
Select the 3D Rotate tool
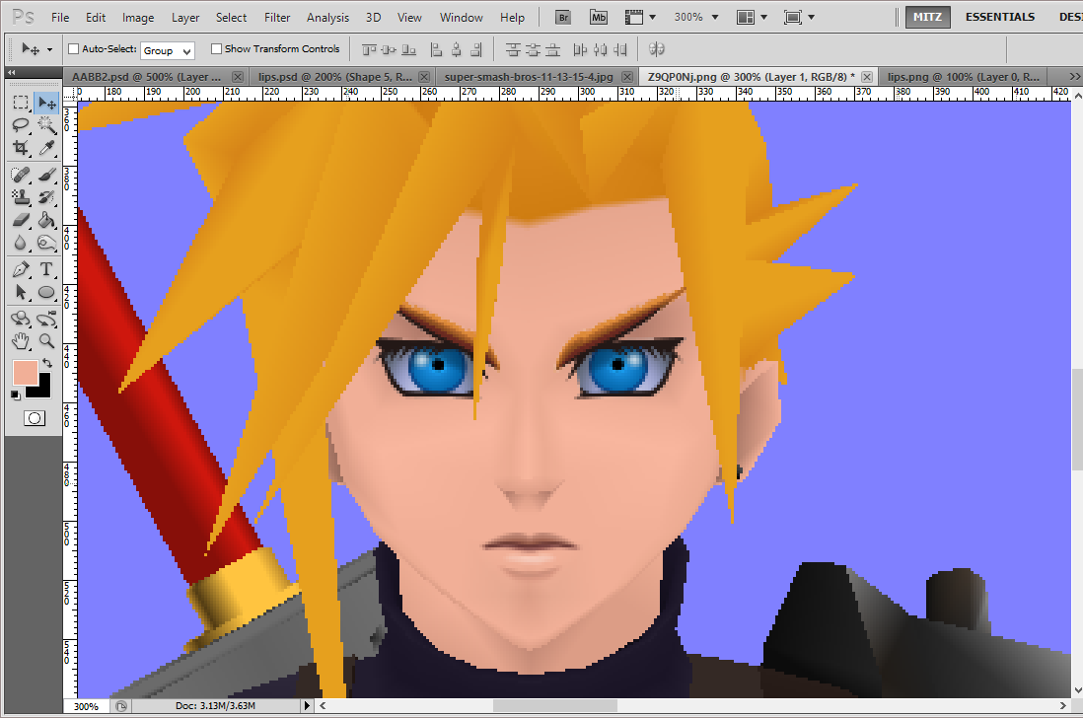(x=21, y=319)
